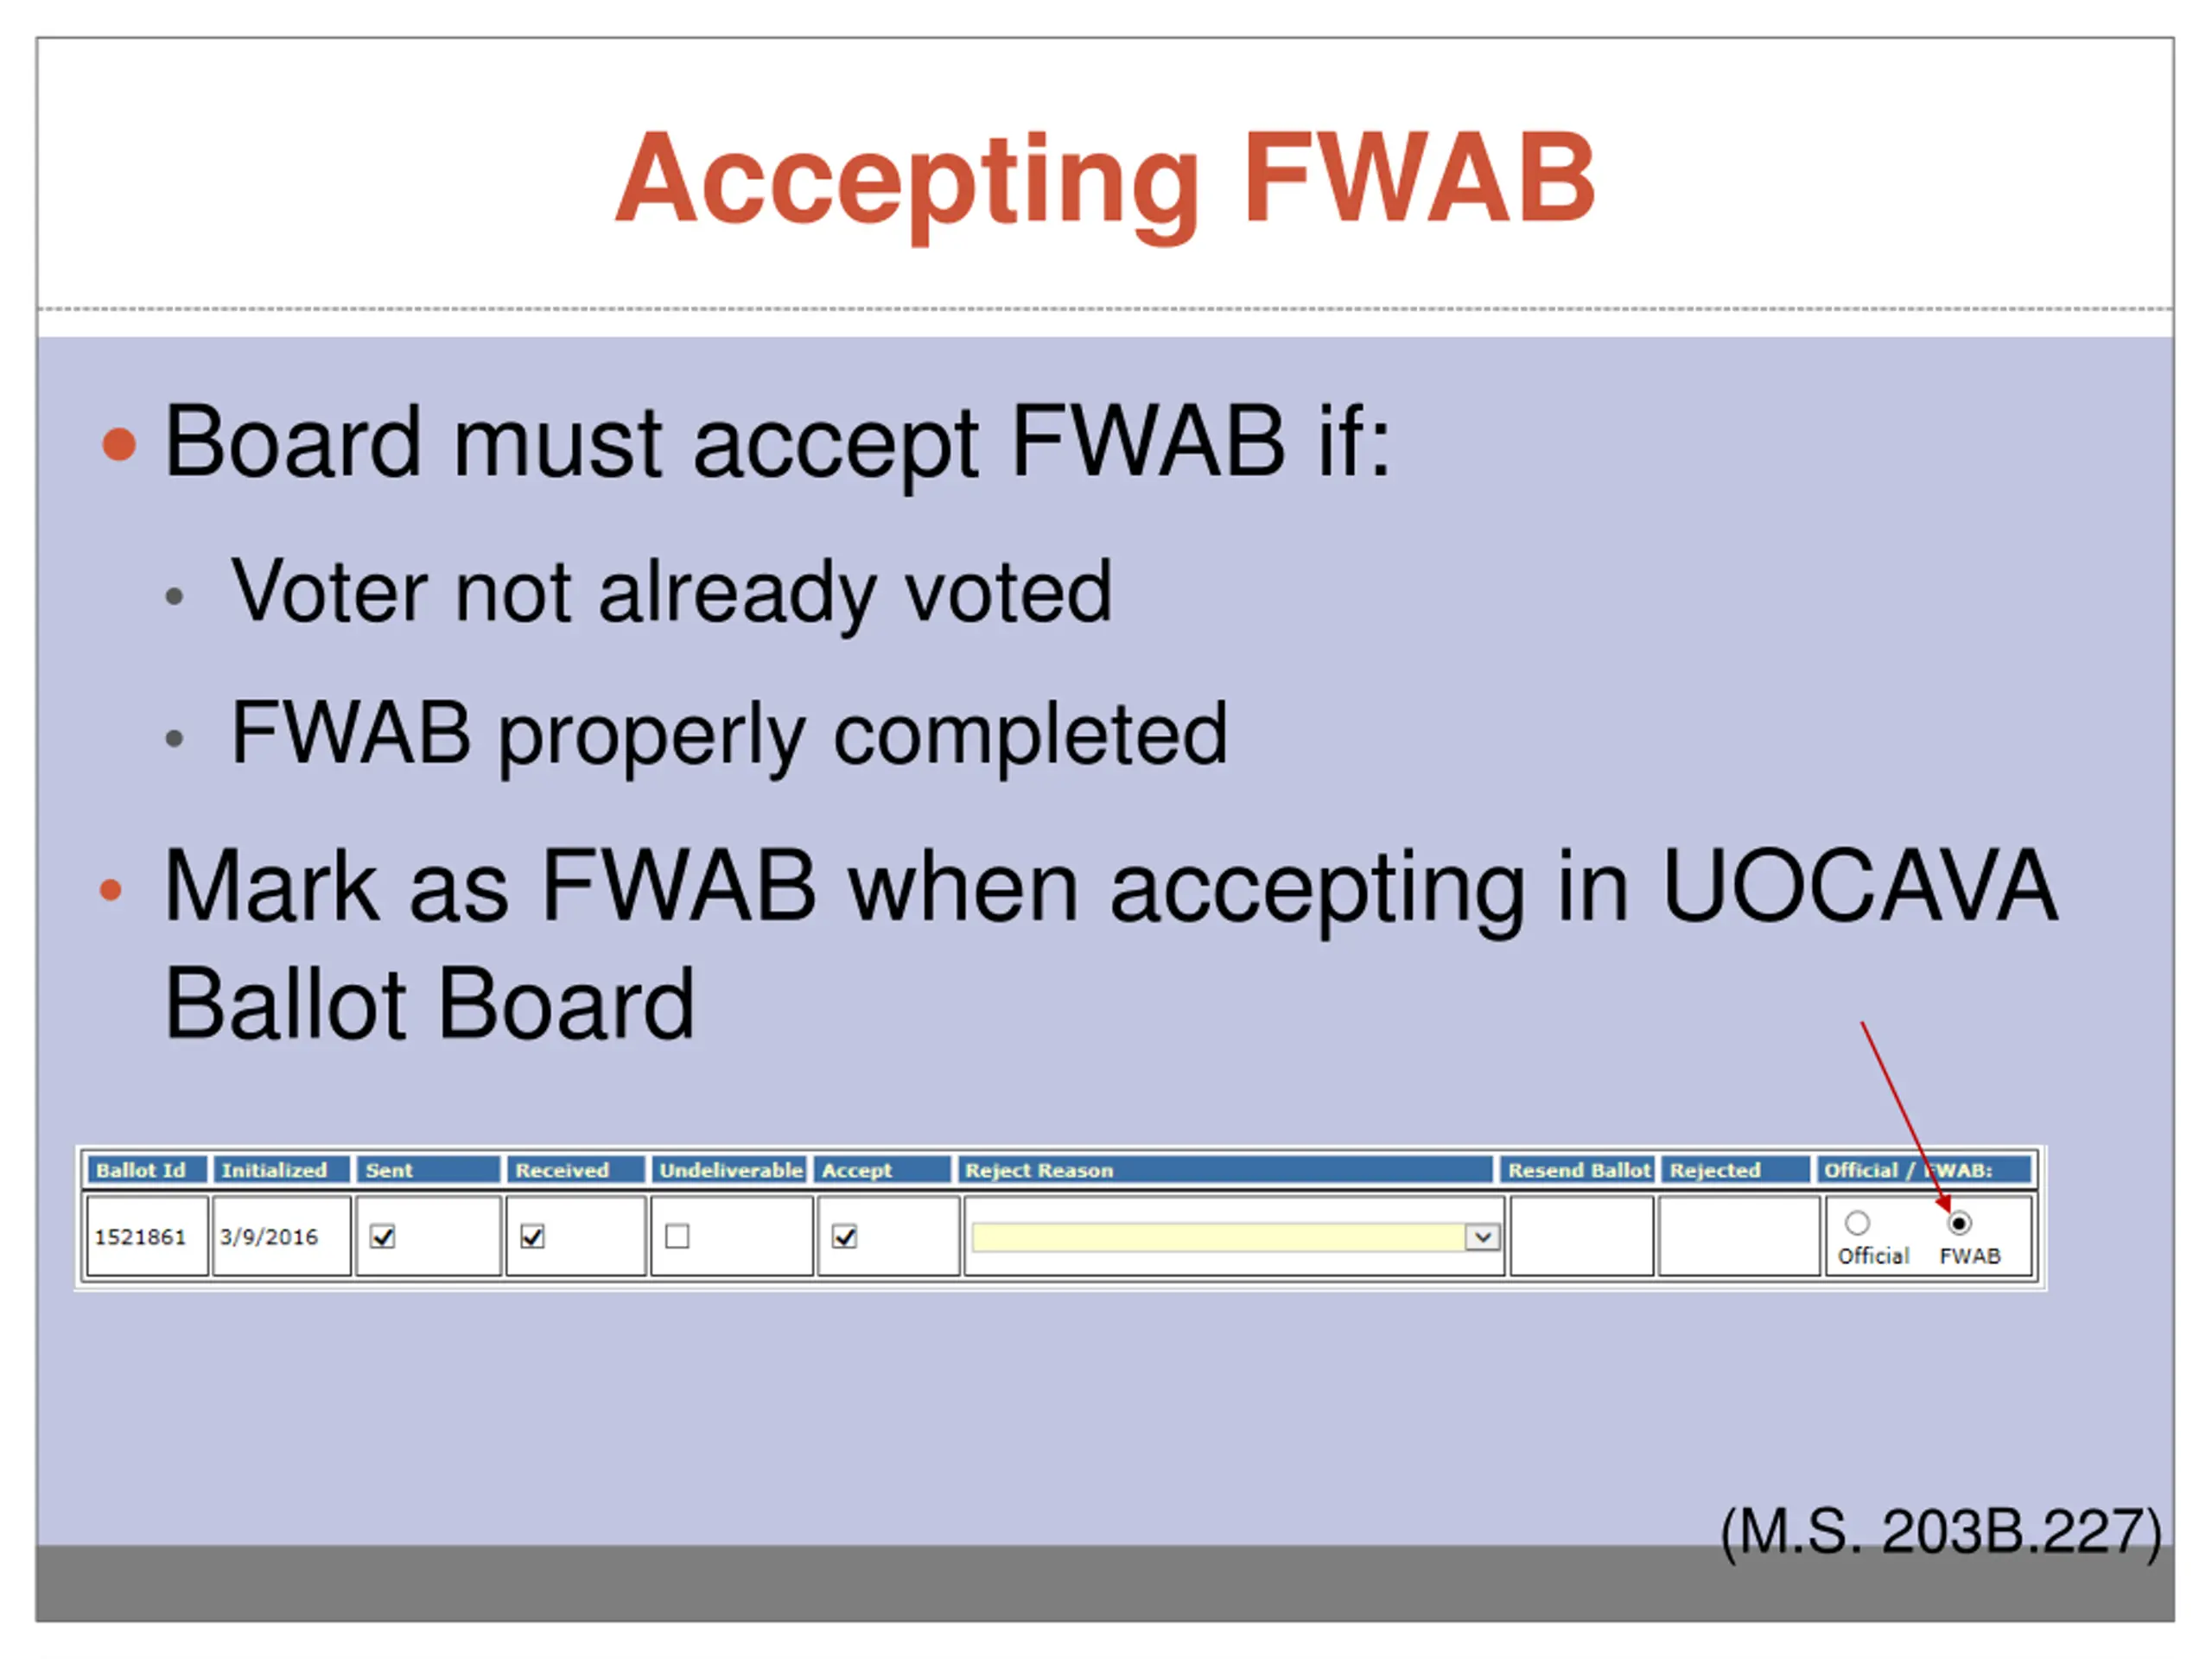The width and height of the screenshot is (2212, 1659).
Task: Click the empty Rejected cell
Action: [1738, 1236]
